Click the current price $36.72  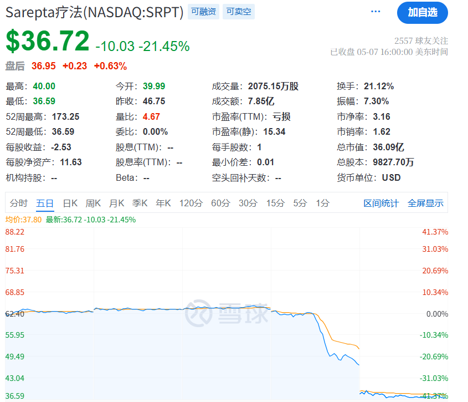click(48, 40)
